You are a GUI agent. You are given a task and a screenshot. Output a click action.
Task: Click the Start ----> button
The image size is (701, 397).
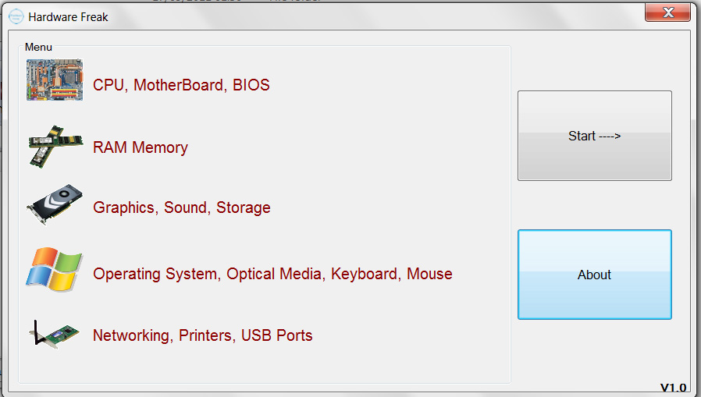tap(595, 136)
